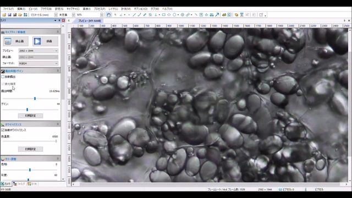Collapse the ホワイトバランス section
The image size is (352, 198).
tap(58, 124)
